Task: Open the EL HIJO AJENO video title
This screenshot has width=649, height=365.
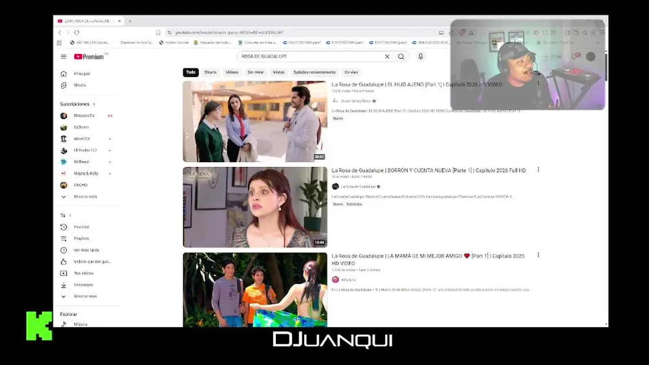Action: point(417,85)
